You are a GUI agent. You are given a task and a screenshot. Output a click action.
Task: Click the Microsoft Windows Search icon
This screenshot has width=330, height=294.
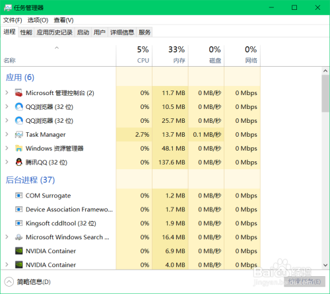18,237
